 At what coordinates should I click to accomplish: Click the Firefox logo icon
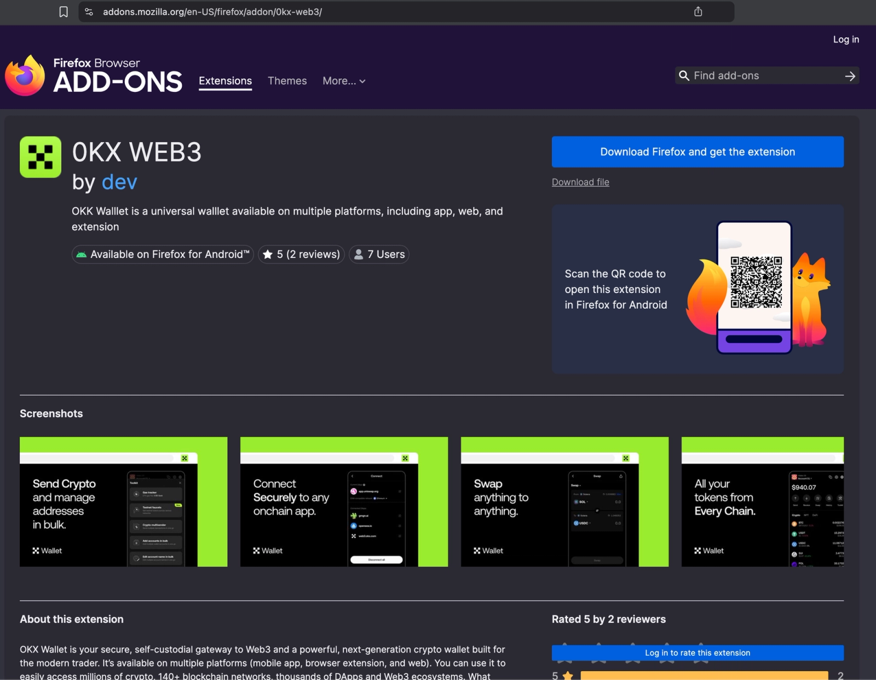[x=25, y=76]
